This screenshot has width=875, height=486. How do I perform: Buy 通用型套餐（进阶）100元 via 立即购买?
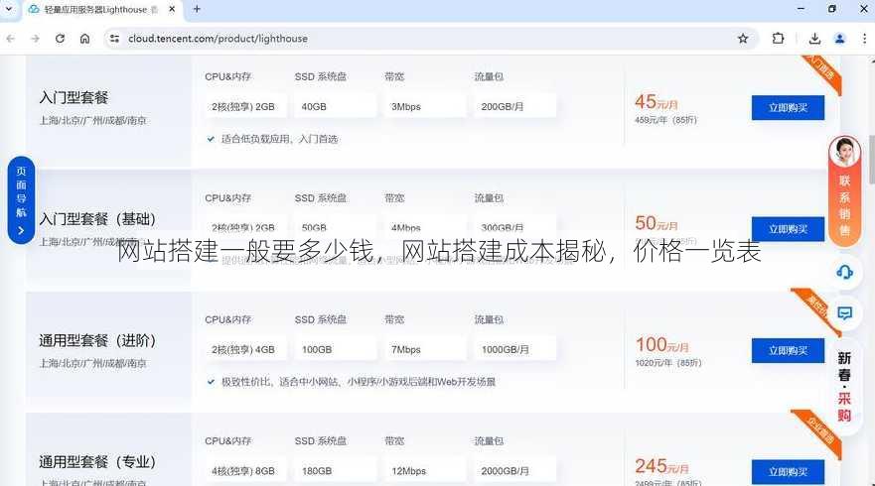(788, 350)
